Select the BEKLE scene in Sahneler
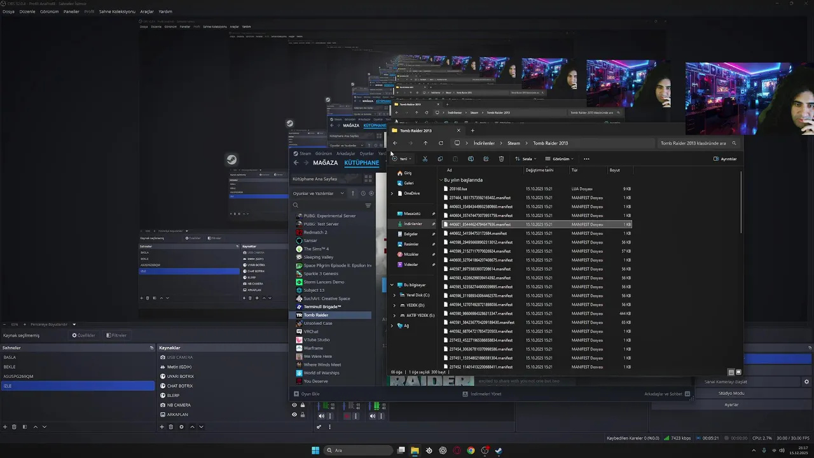This screenshot has width=814, height=458. [x=77, y=366]
